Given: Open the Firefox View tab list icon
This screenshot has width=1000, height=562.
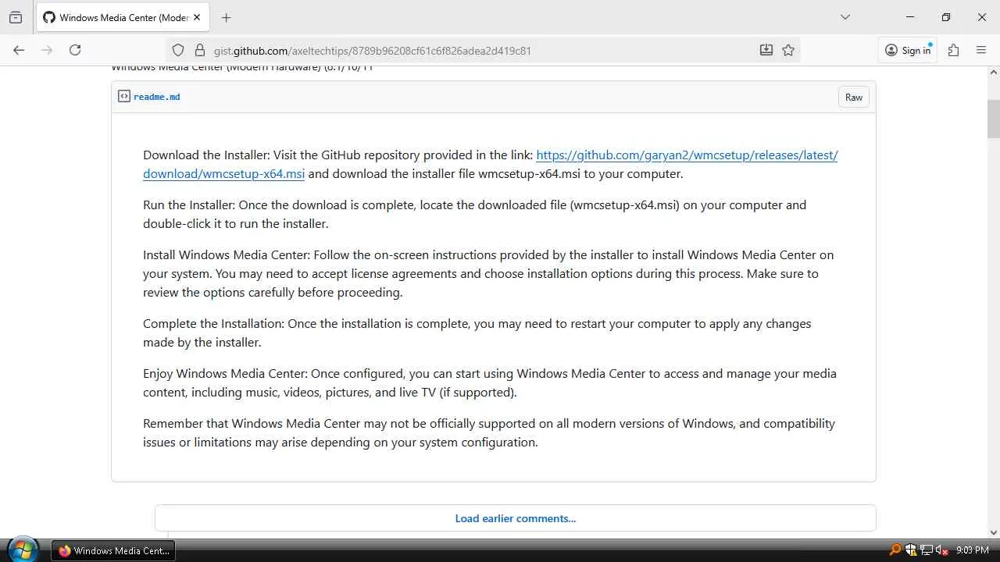Looking at the screenshot, I should pyautogui.click(x=16, y=17).
